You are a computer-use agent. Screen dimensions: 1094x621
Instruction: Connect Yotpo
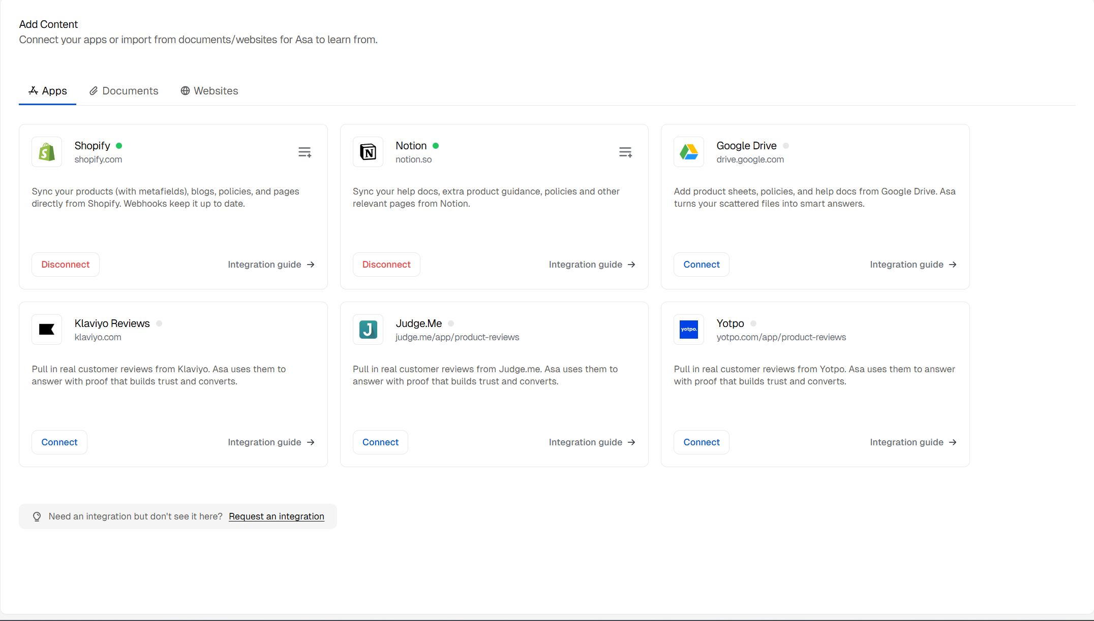(x=702, y=442)
